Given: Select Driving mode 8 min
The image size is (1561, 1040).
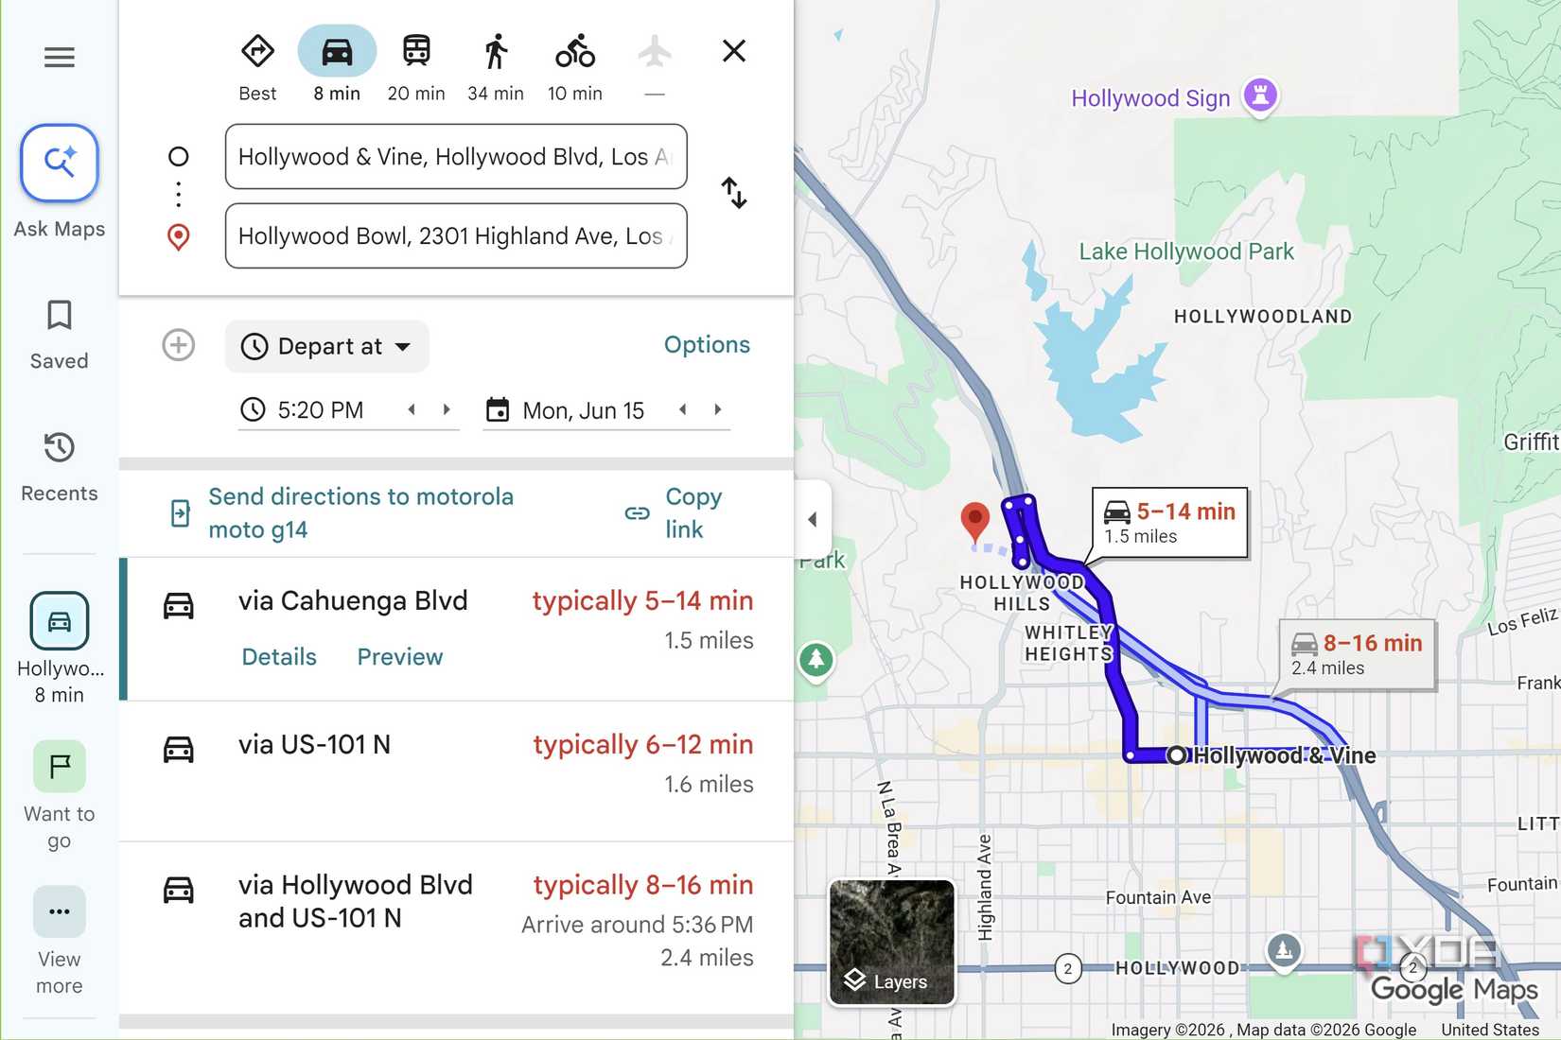Looking at the screenshot, I should [x=337, y=66].
